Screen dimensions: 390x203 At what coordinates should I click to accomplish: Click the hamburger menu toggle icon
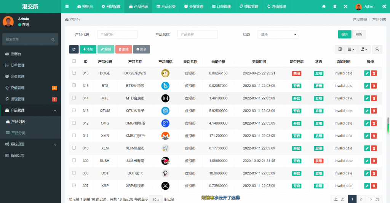[67, 6]
